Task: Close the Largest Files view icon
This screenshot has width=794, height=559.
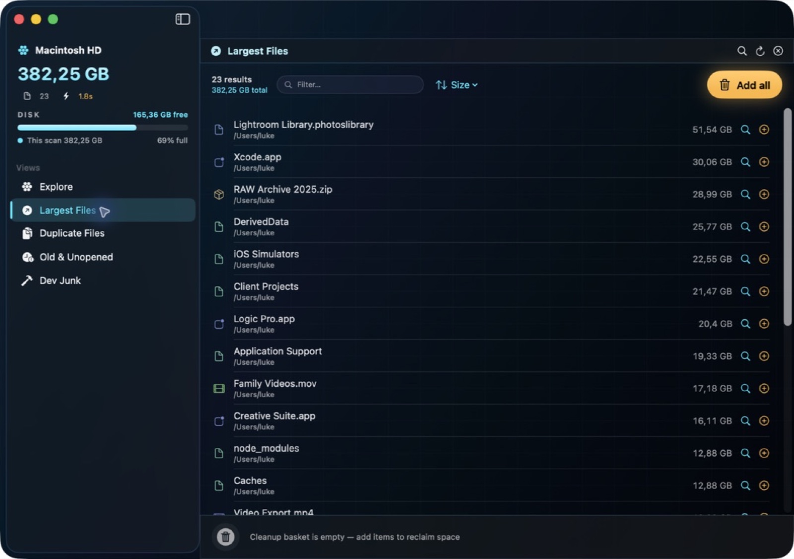Action: pyautogui.click(x=778, y=51)
